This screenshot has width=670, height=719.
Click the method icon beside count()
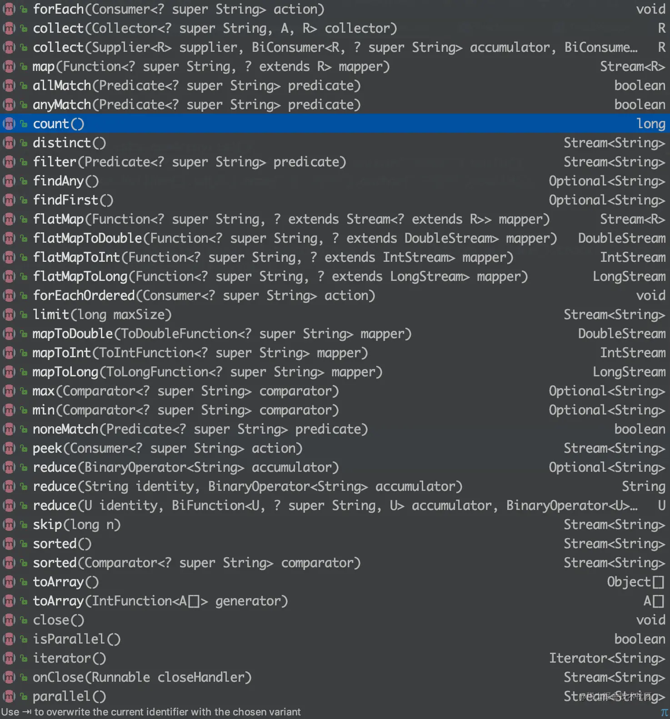9,124
